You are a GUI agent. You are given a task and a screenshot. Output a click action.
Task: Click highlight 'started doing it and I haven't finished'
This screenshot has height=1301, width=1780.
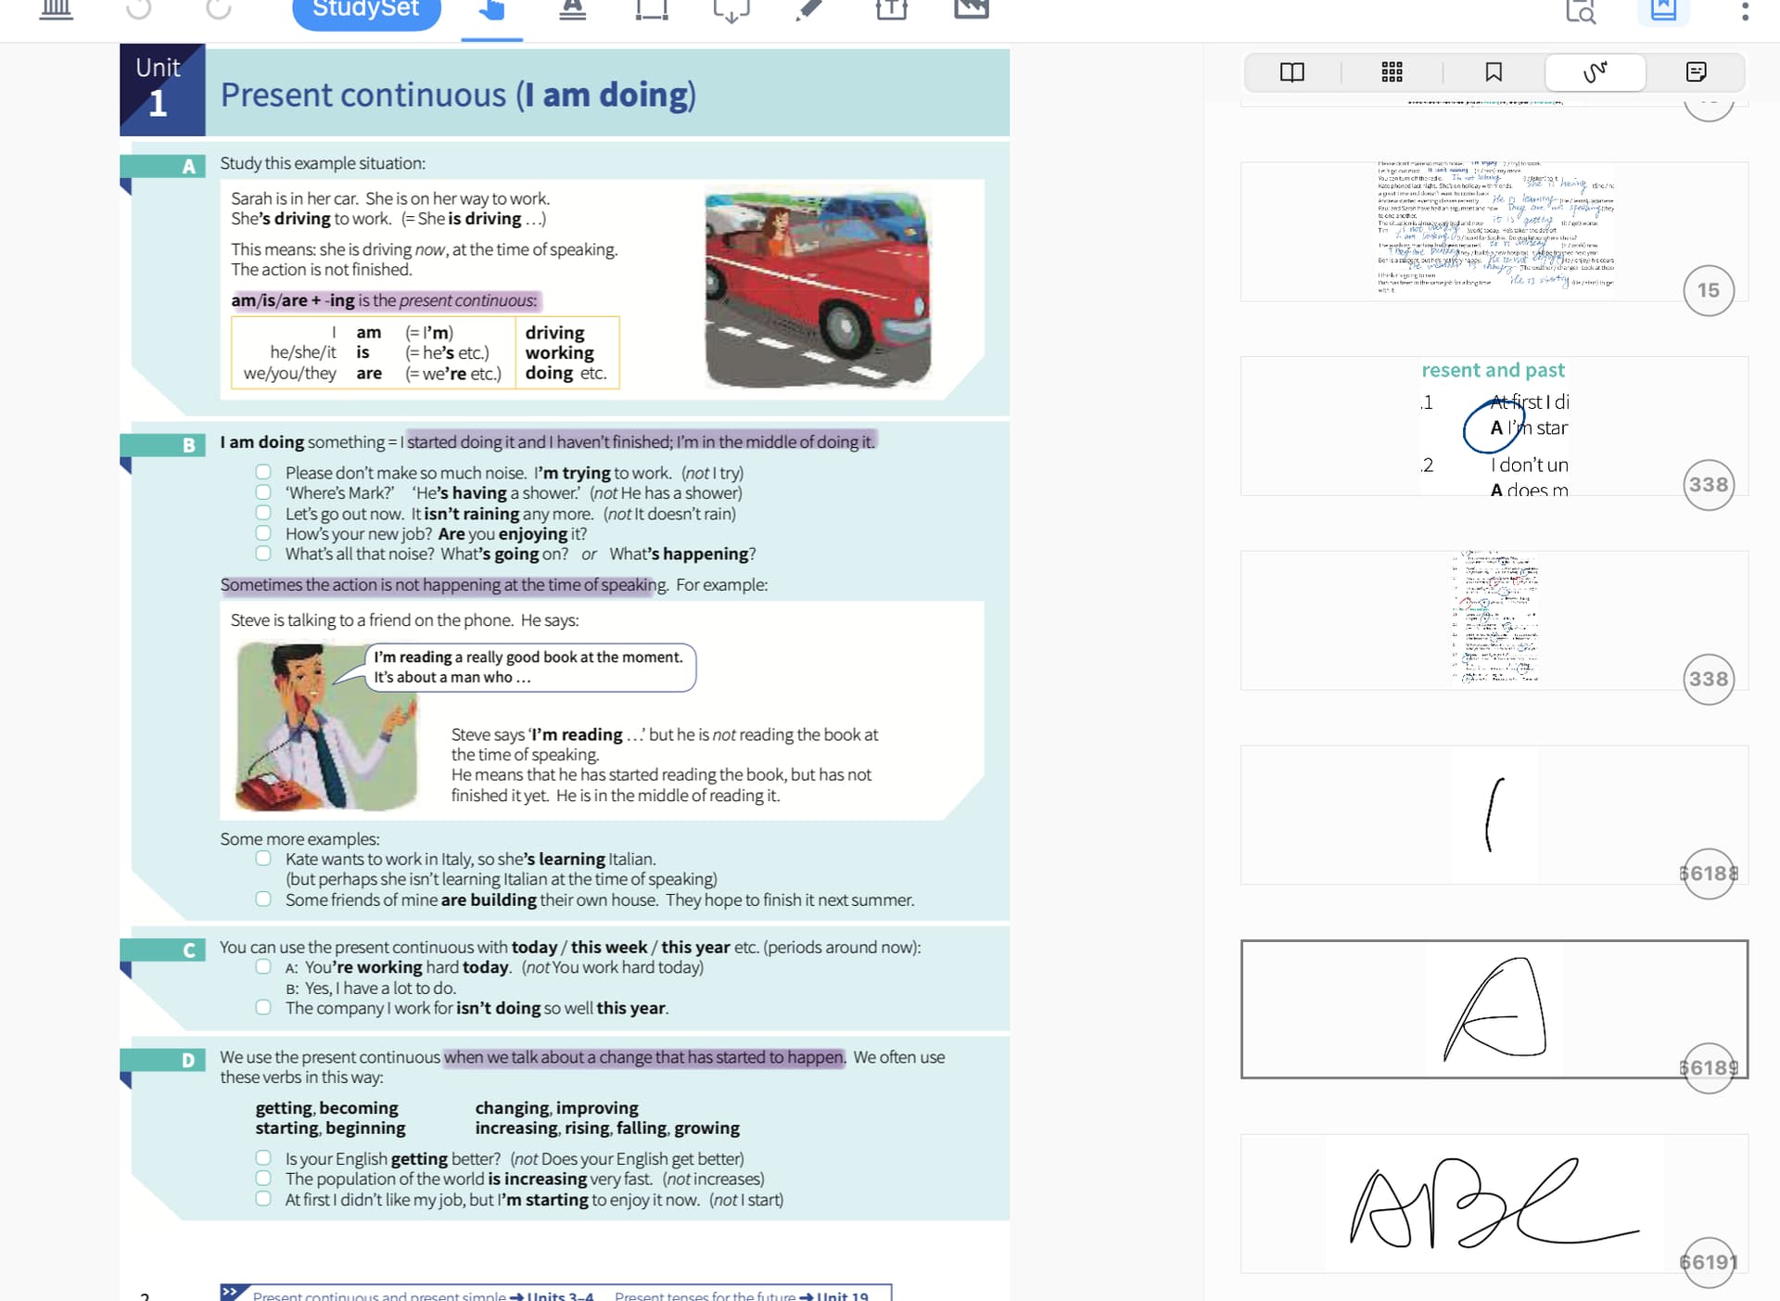click(x=641, y=441)
